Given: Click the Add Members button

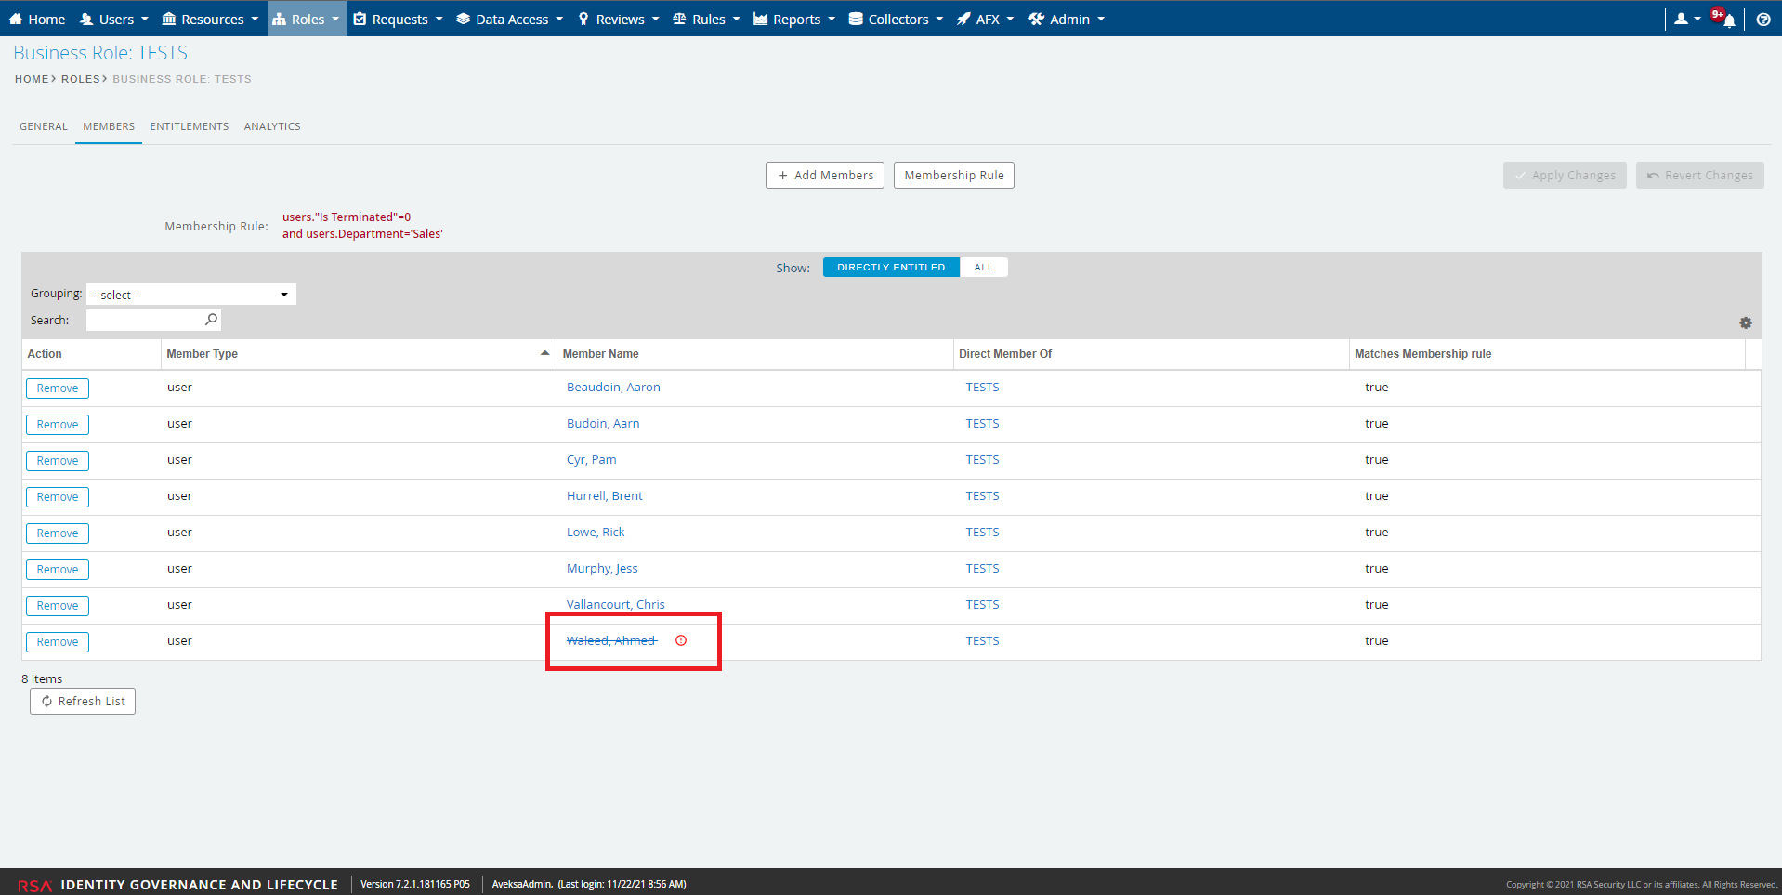Looking at the screenshot, I should (824, 176).
